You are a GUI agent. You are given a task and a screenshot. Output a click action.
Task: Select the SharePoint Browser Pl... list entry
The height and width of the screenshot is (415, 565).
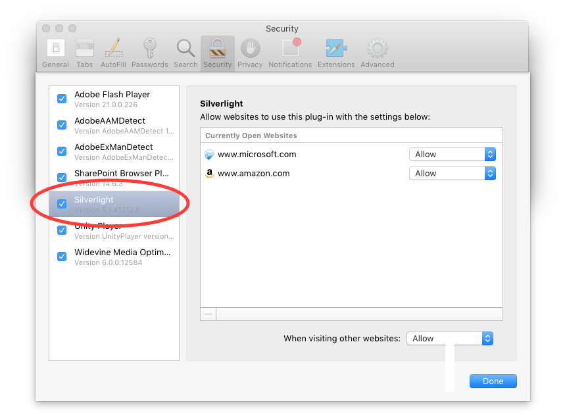pos(114,178)
